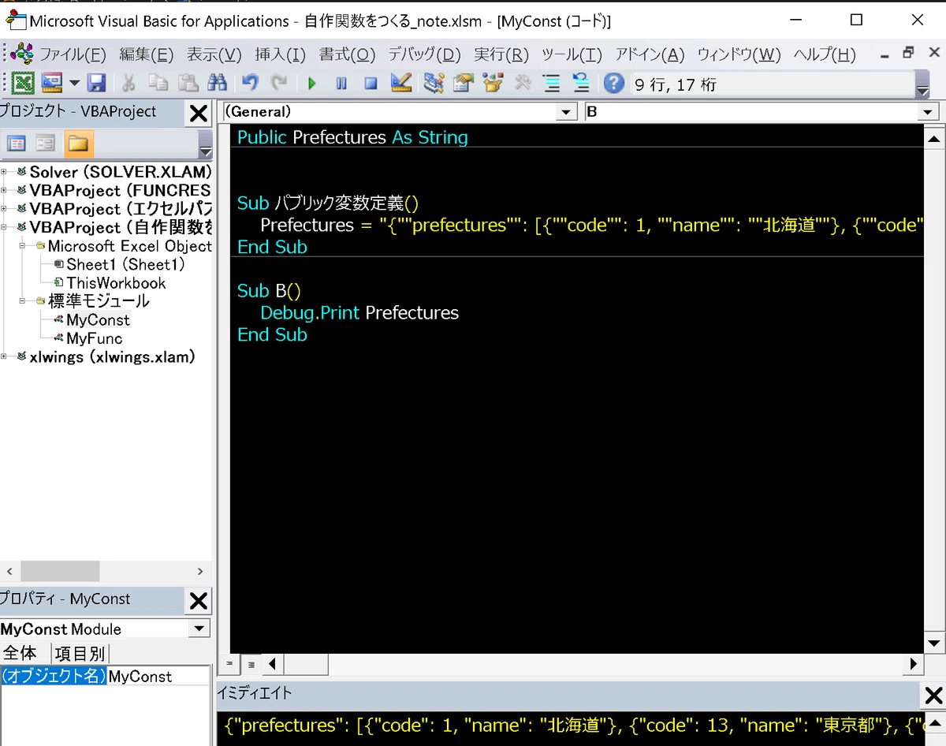Open the MyConst Module properties dropdown
The width and height of the screenshot is (946, 746).
pos(200,629)
